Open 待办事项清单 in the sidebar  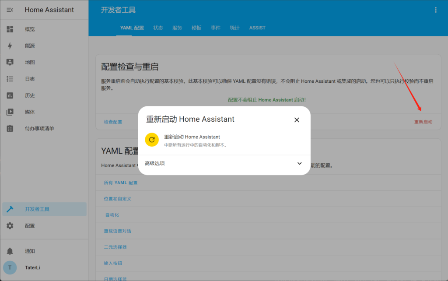click(x=39, y=129)
